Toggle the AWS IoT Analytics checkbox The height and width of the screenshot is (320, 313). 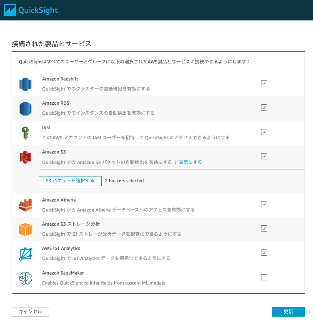pos(264,253)
